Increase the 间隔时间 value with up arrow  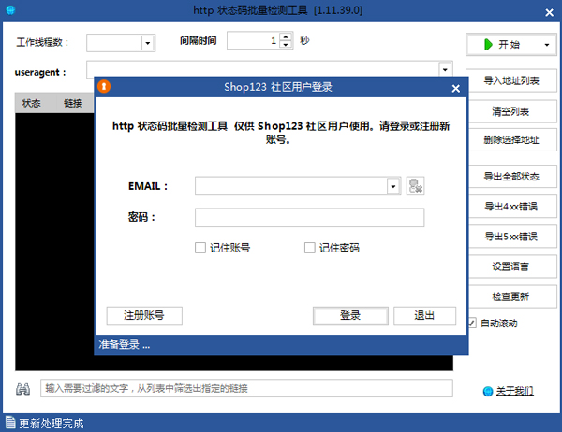[285, 36]
